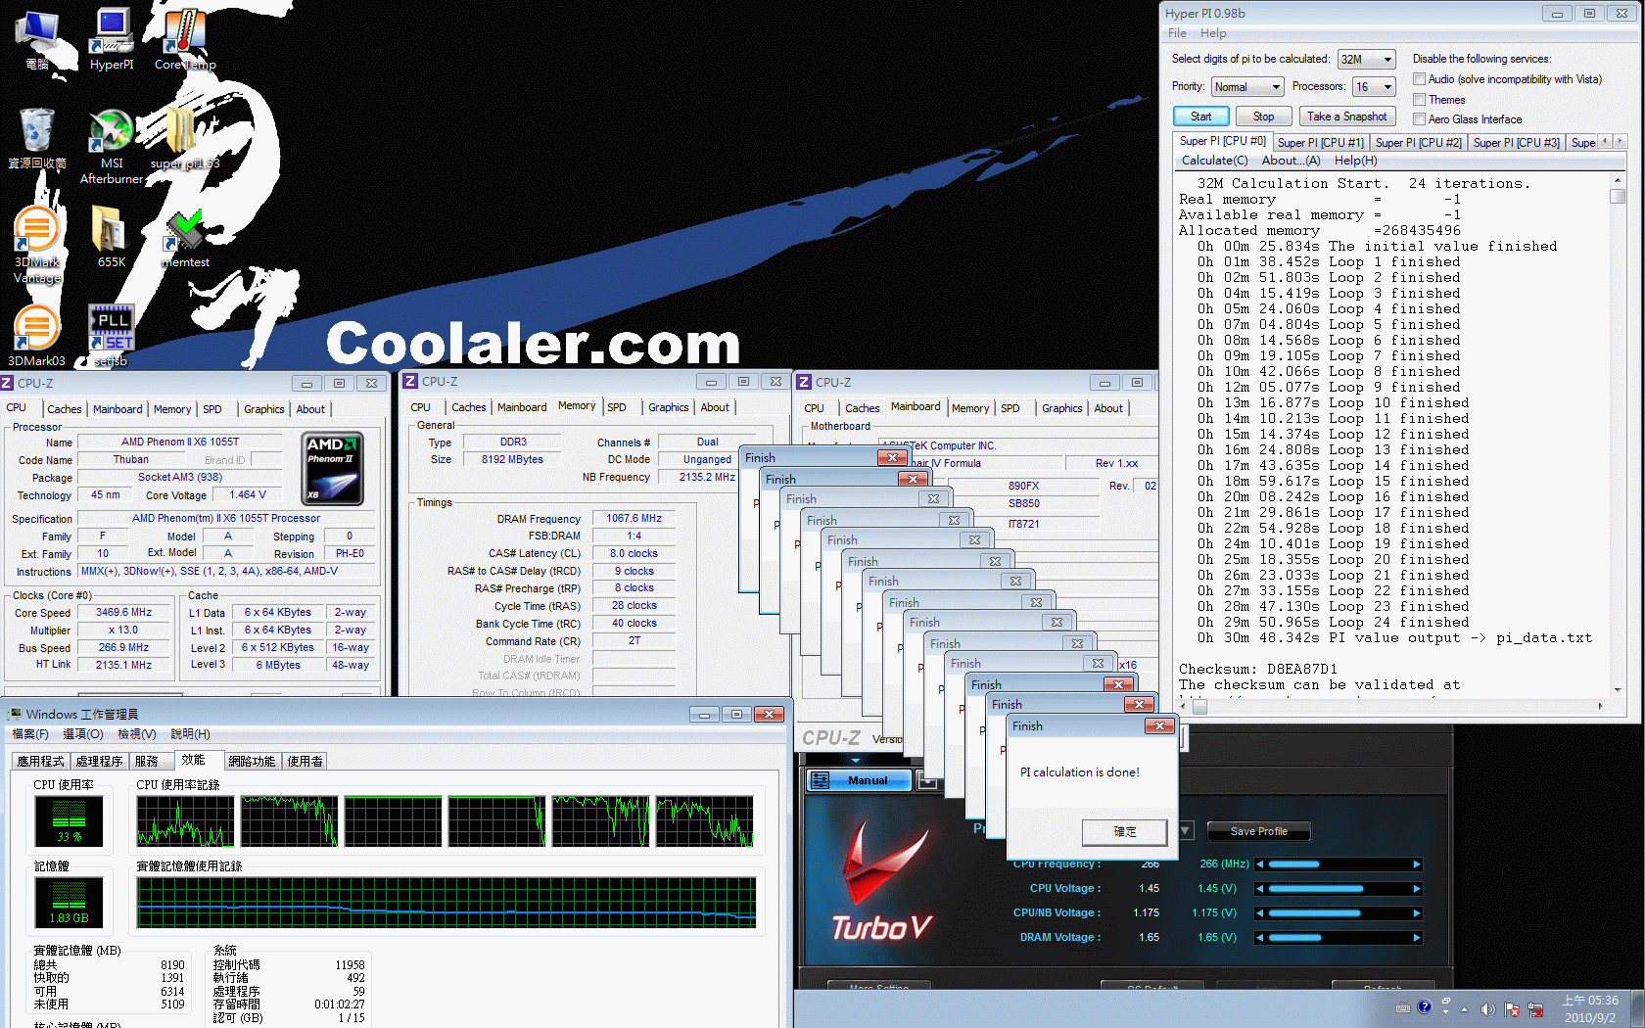Switch to the Super PI [CPU #1] tab
Viewport: 1645px width, 1028px height.
[1320, 143]
